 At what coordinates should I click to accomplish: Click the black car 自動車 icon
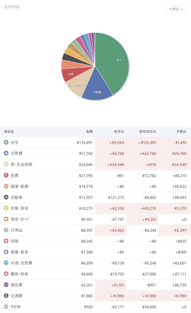point(6,197)
